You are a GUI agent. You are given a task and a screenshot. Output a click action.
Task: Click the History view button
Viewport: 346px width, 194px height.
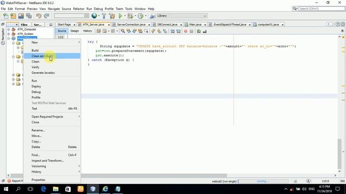[88, 31]
